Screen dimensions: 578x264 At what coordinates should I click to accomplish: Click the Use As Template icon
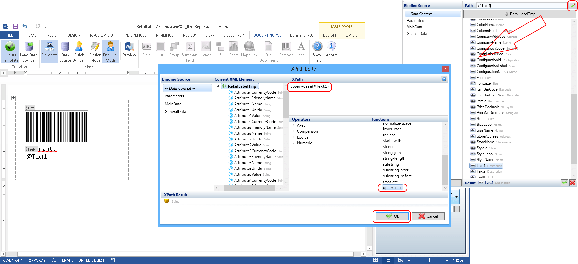coord(10,51)
